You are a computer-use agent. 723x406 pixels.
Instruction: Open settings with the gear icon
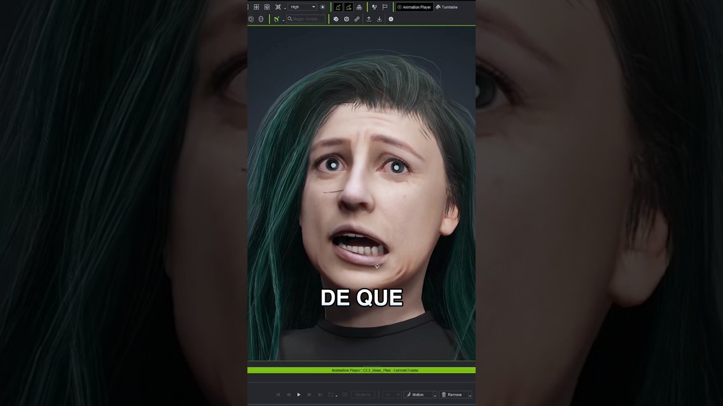(391, 19)
